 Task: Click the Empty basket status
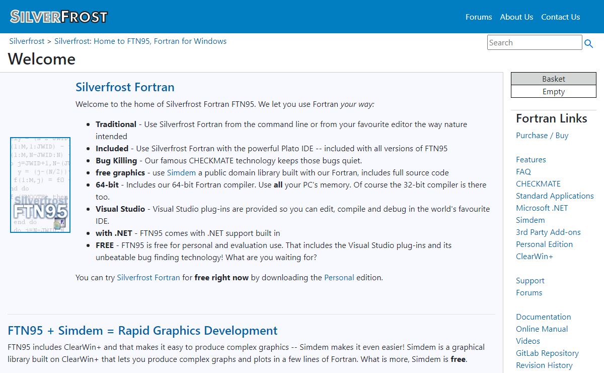coord(554,92)
